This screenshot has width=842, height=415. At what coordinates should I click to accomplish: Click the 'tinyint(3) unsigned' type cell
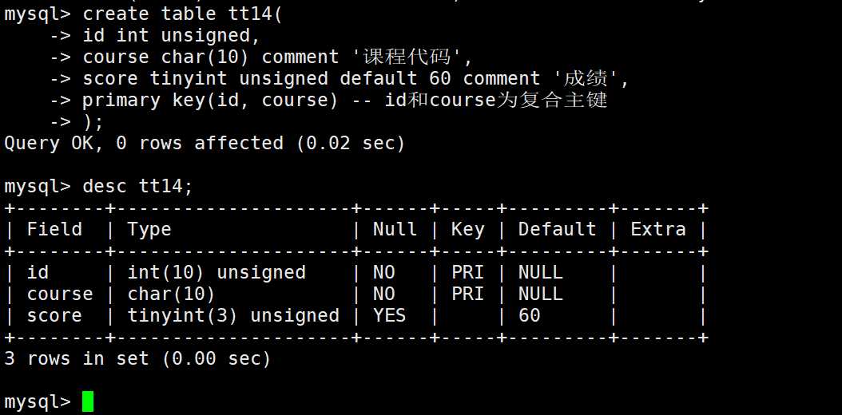(233, 315)
